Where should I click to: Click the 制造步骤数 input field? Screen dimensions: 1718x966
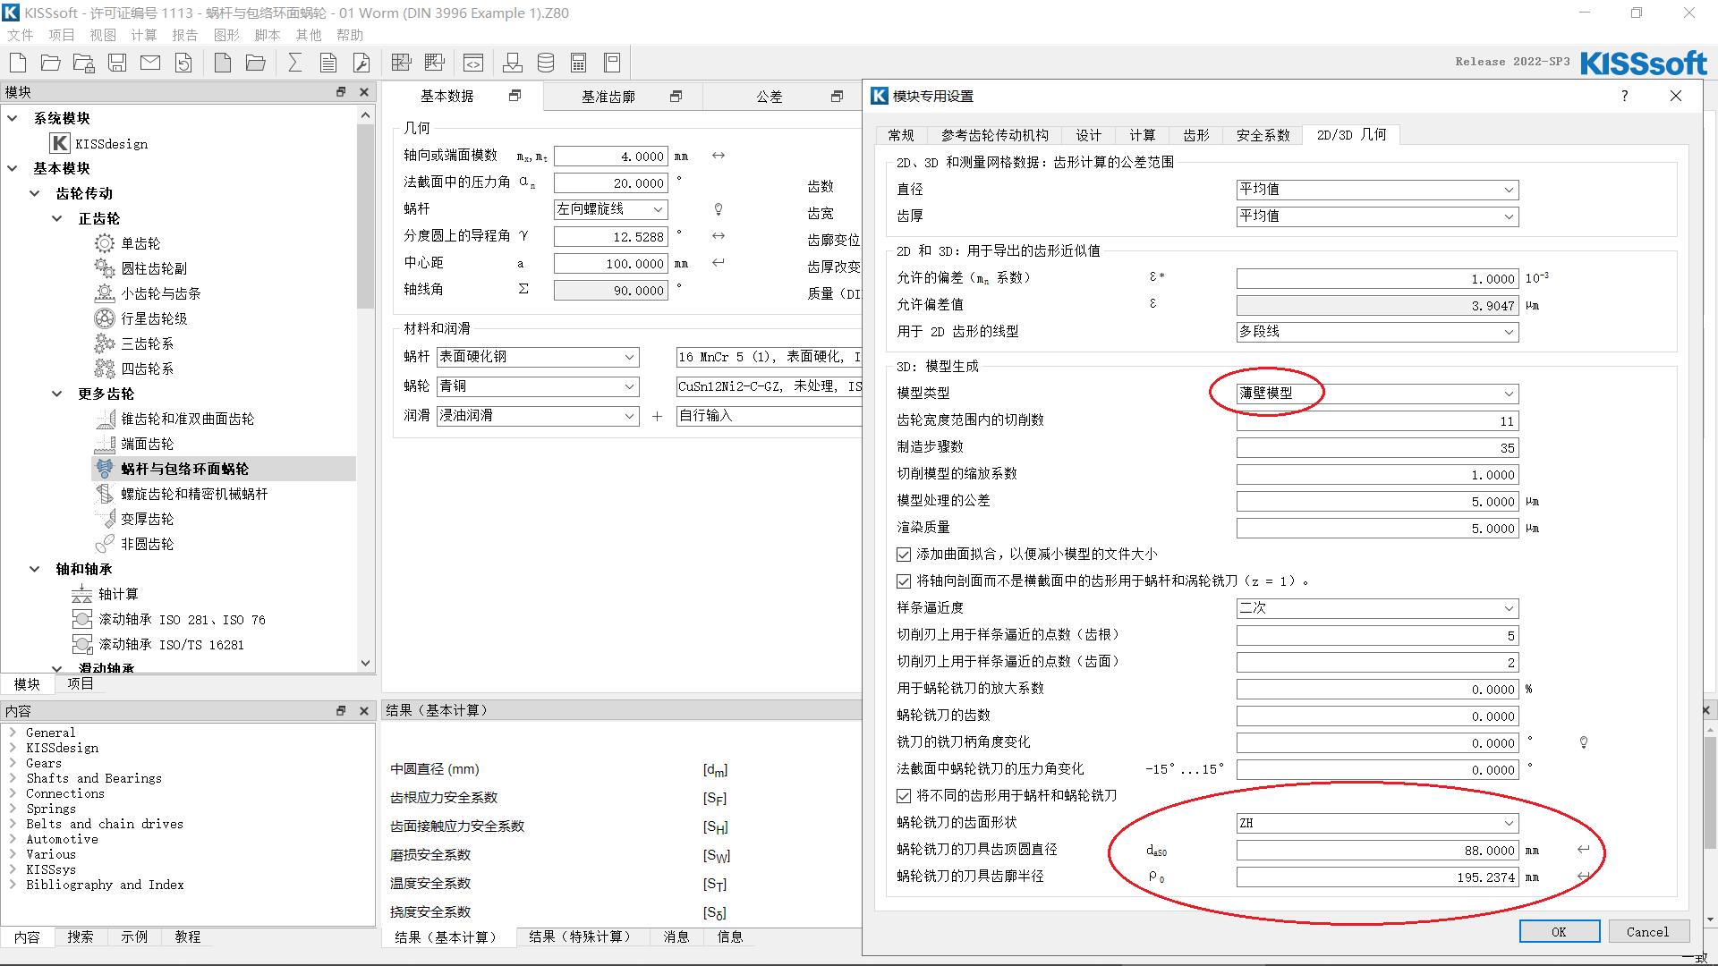pos(1378,448)
